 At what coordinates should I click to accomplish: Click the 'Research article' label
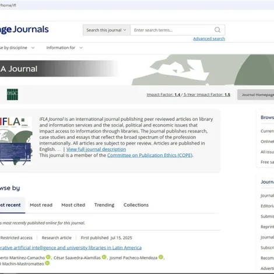pyautogui.click(x=57, y=238)
